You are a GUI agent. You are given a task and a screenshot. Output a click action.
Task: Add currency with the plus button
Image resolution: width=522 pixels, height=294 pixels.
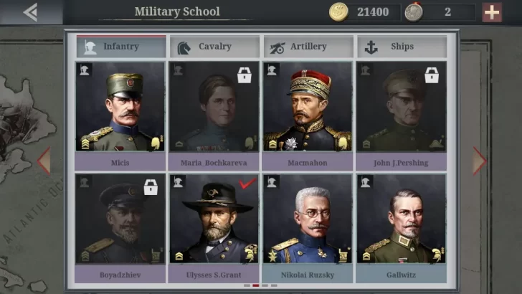click(x=492, y=12)
